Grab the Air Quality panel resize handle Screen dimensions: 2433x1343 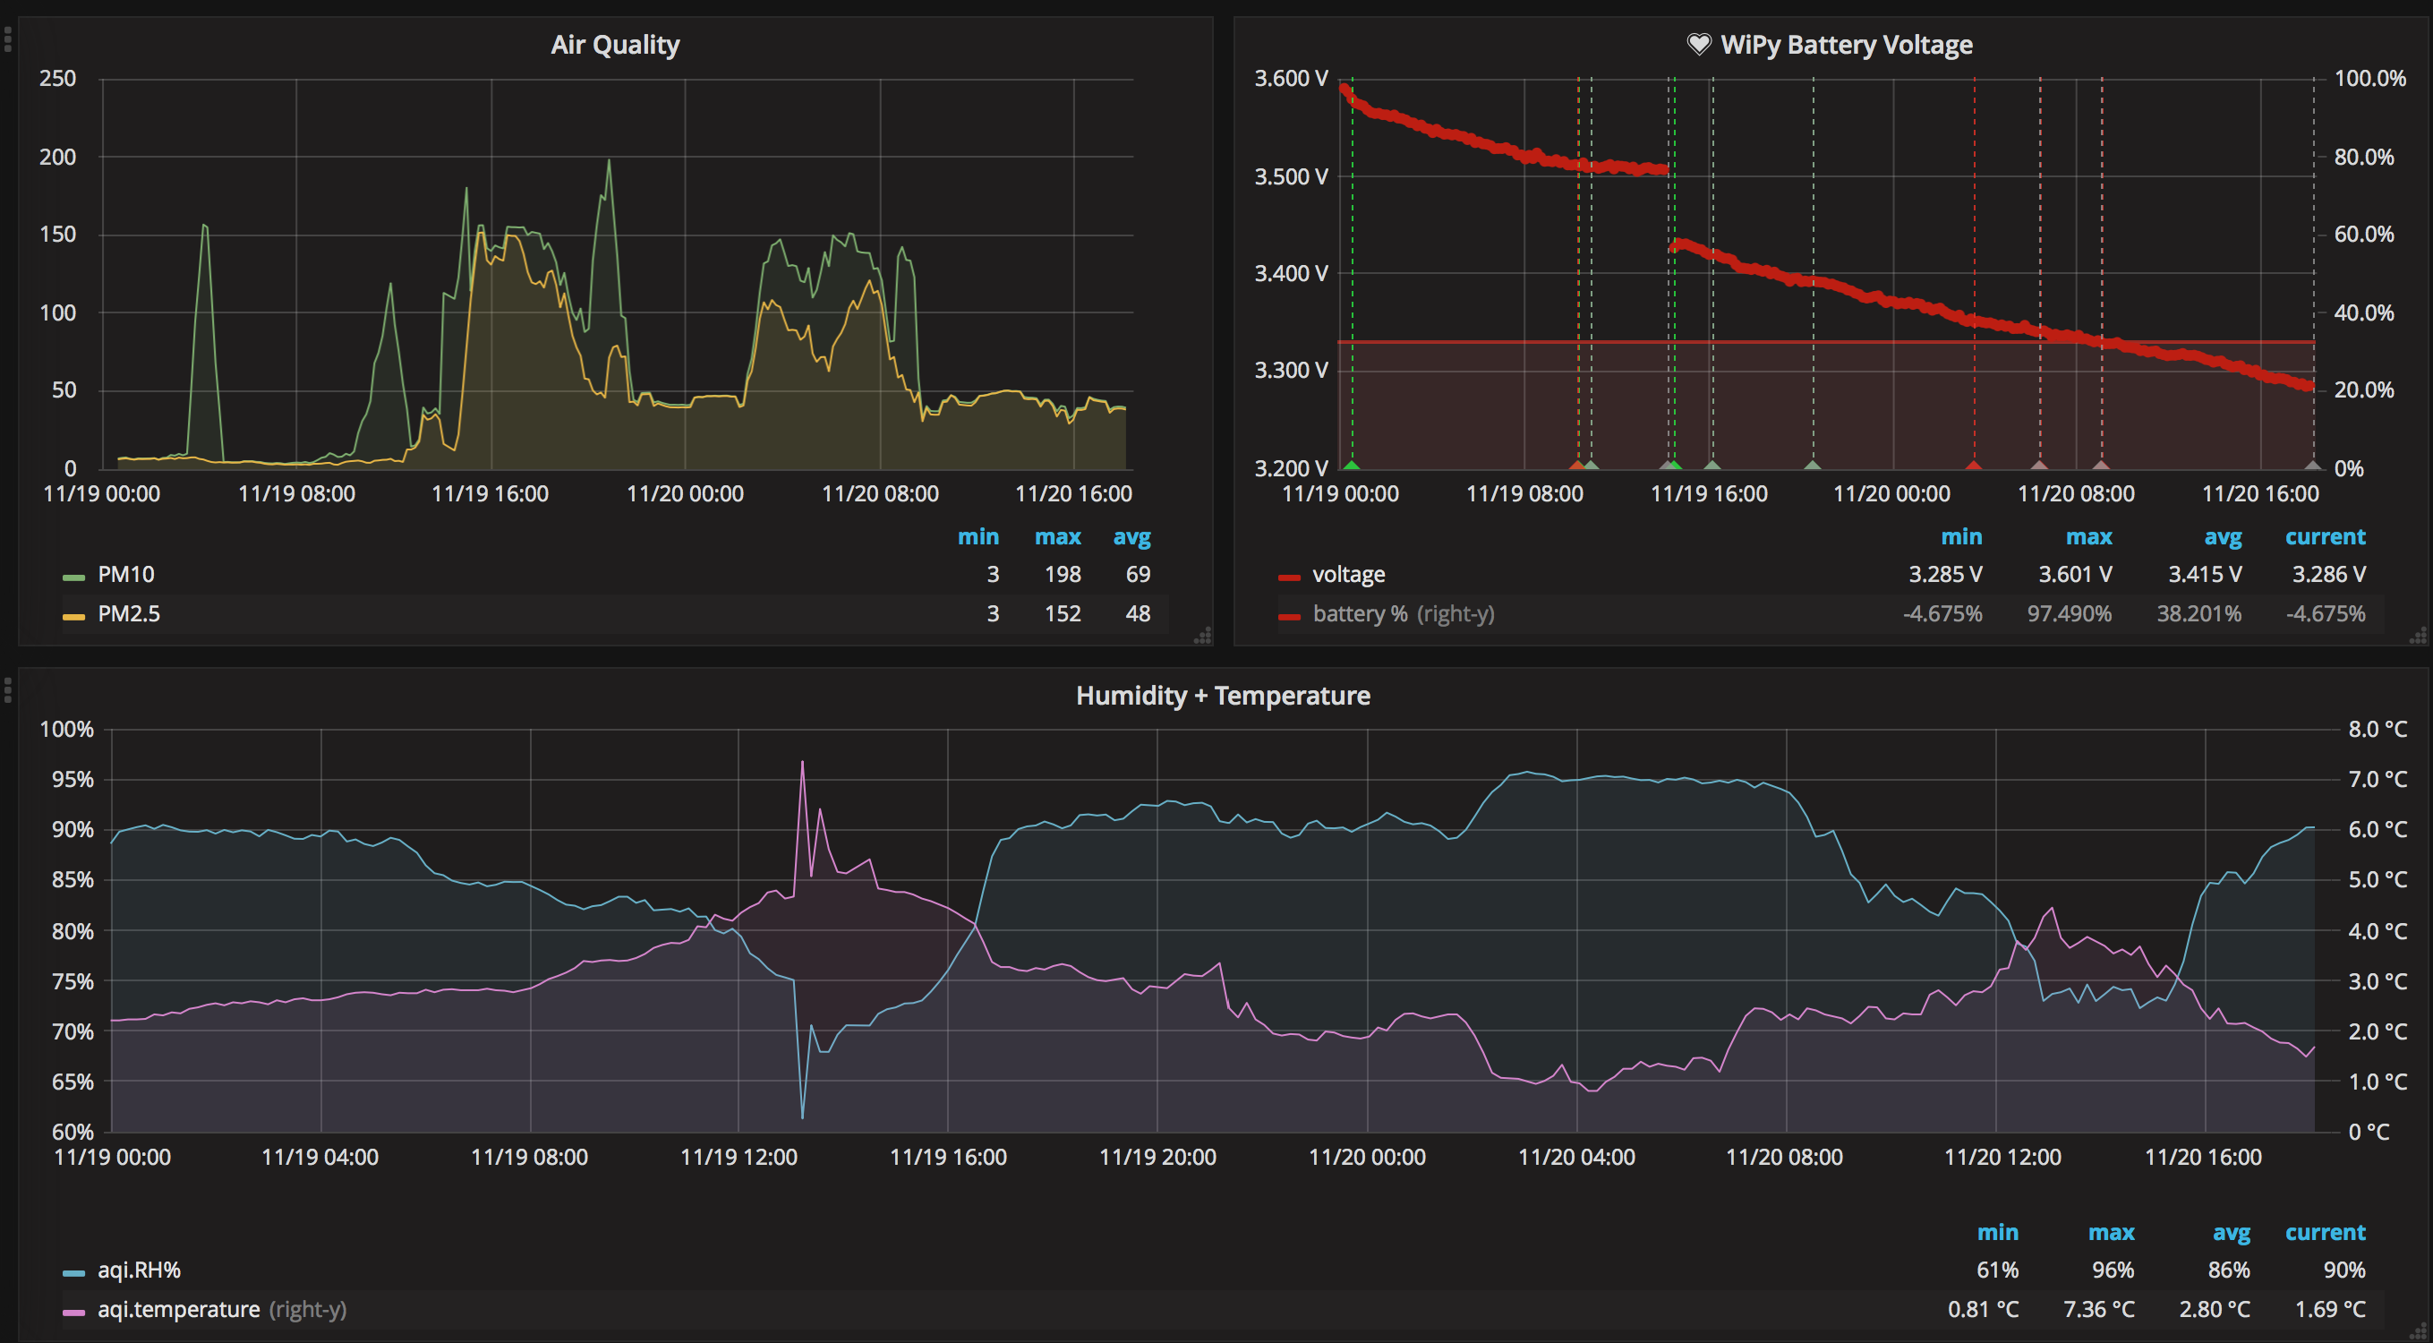click(1202, 637)
